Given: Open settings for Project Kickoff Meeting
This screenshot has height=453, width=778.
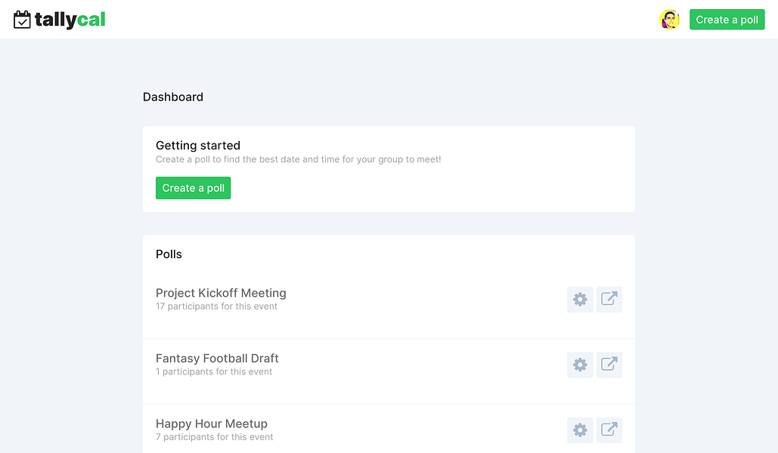Looking at the screenshot, I should point(580,300).
